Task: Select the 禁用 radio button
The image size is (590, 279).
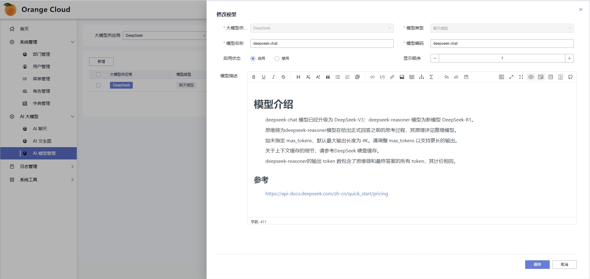Action: click(x=277, y=59)
